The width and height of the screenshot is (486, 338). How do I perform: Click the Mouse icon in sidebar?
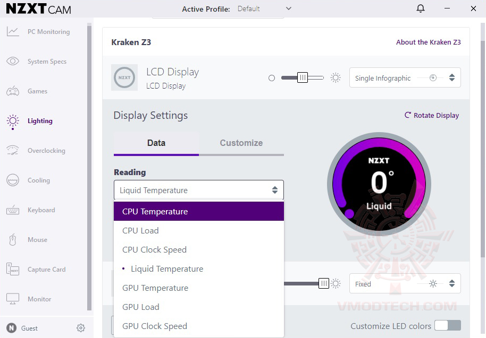(13, 240)
